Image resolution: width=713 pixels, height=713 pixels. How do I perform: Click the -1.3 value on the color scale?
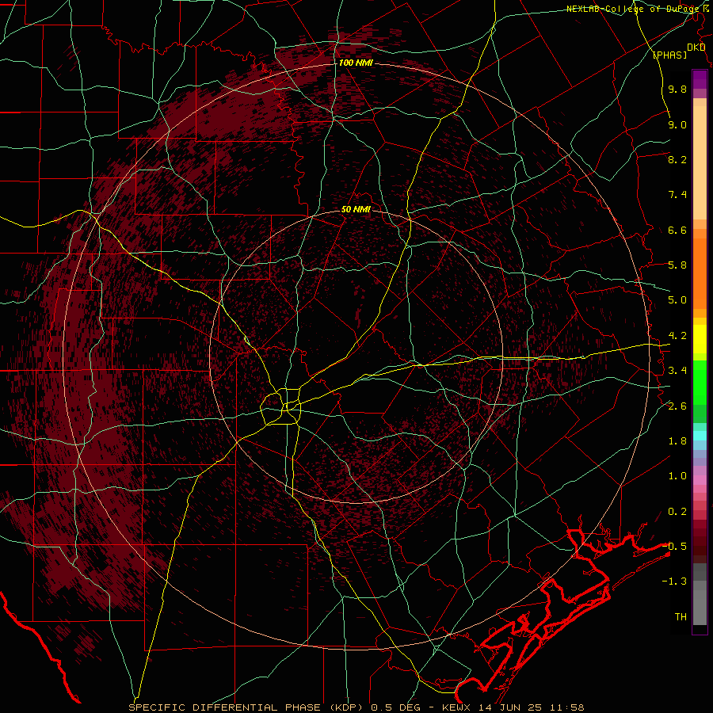point(674,581)
